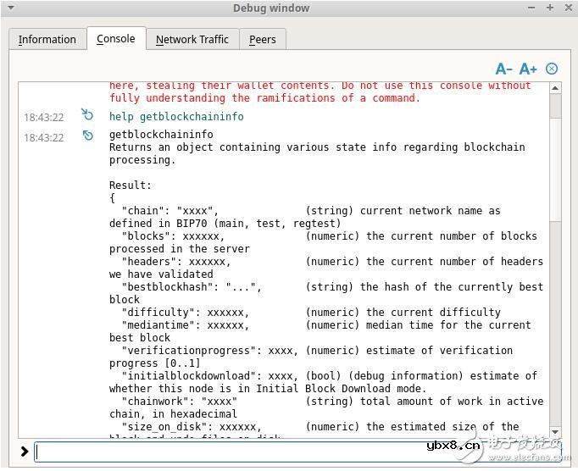Screen dimensions: 578x471
Task: Click the command-sent icon beside help getblockchaininfo
Action: tap(87, 115)
